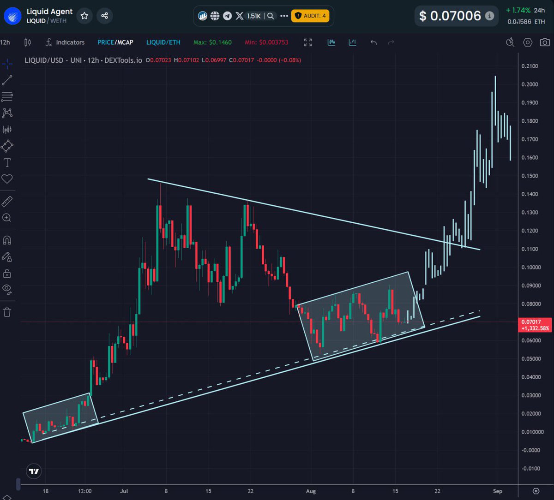Toggle lock all drawings
Viewport: 554px width, 500px height.
7,274
